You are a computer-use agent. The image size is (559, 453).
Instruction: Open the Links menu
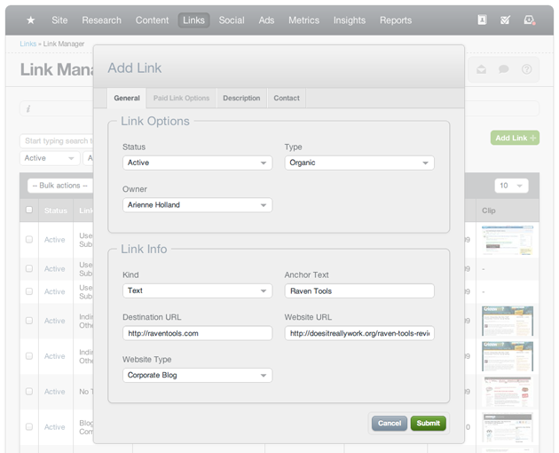(193, 20)
